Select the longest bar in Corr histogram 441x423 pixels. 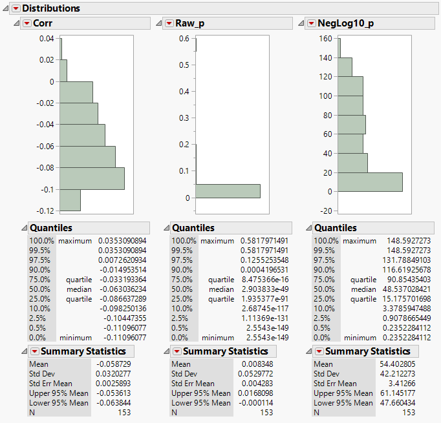(x=92, y=178)
